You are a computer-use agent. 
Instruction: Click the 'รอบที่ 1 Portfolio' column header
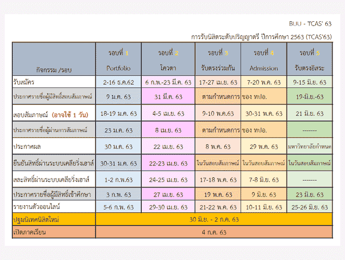click(x=119, y=59)
